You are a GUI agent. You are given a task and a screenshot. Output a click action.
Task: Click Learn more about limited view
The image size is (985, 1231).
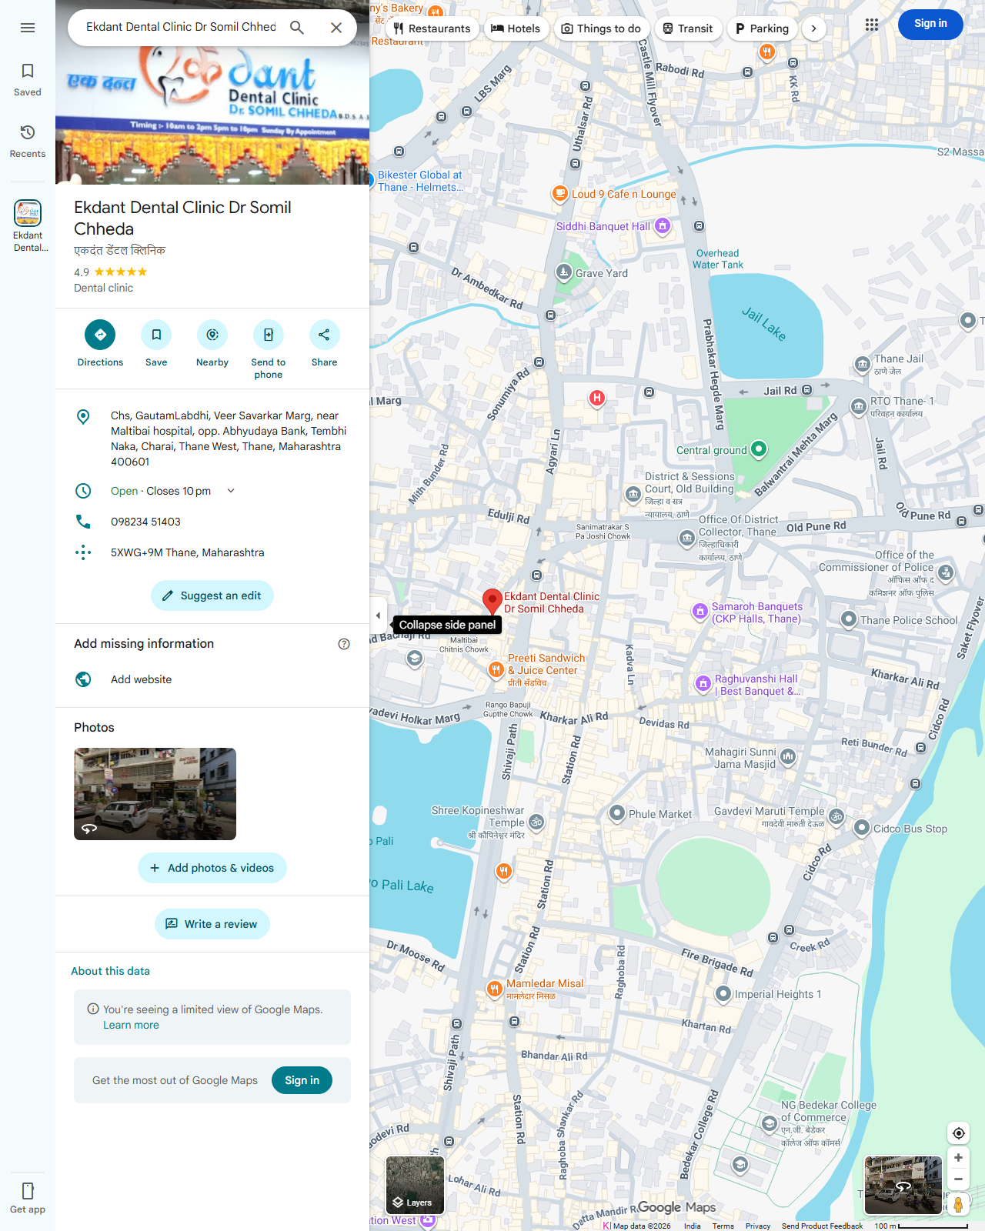(x=131, y=1025)
